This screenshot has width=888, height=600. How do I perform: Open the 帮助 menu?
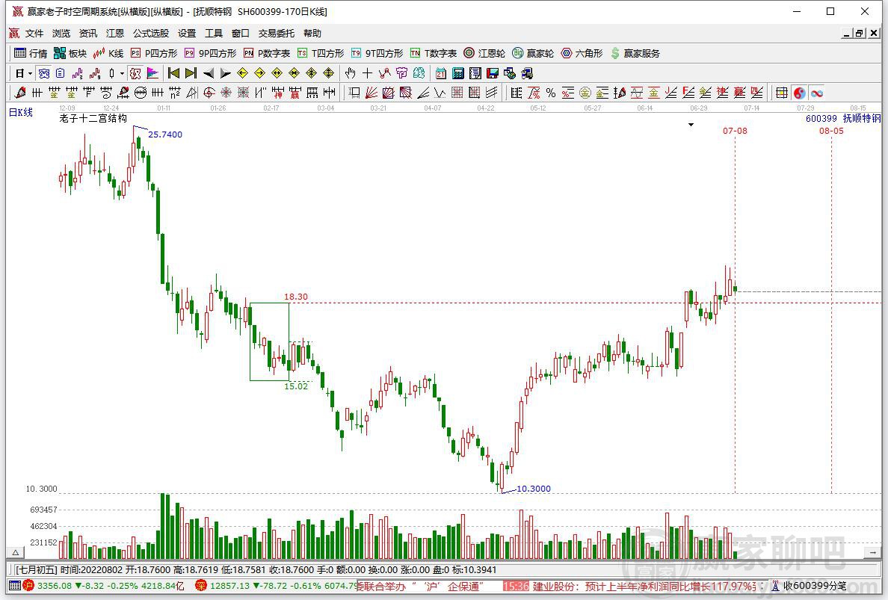pos(312,34)
